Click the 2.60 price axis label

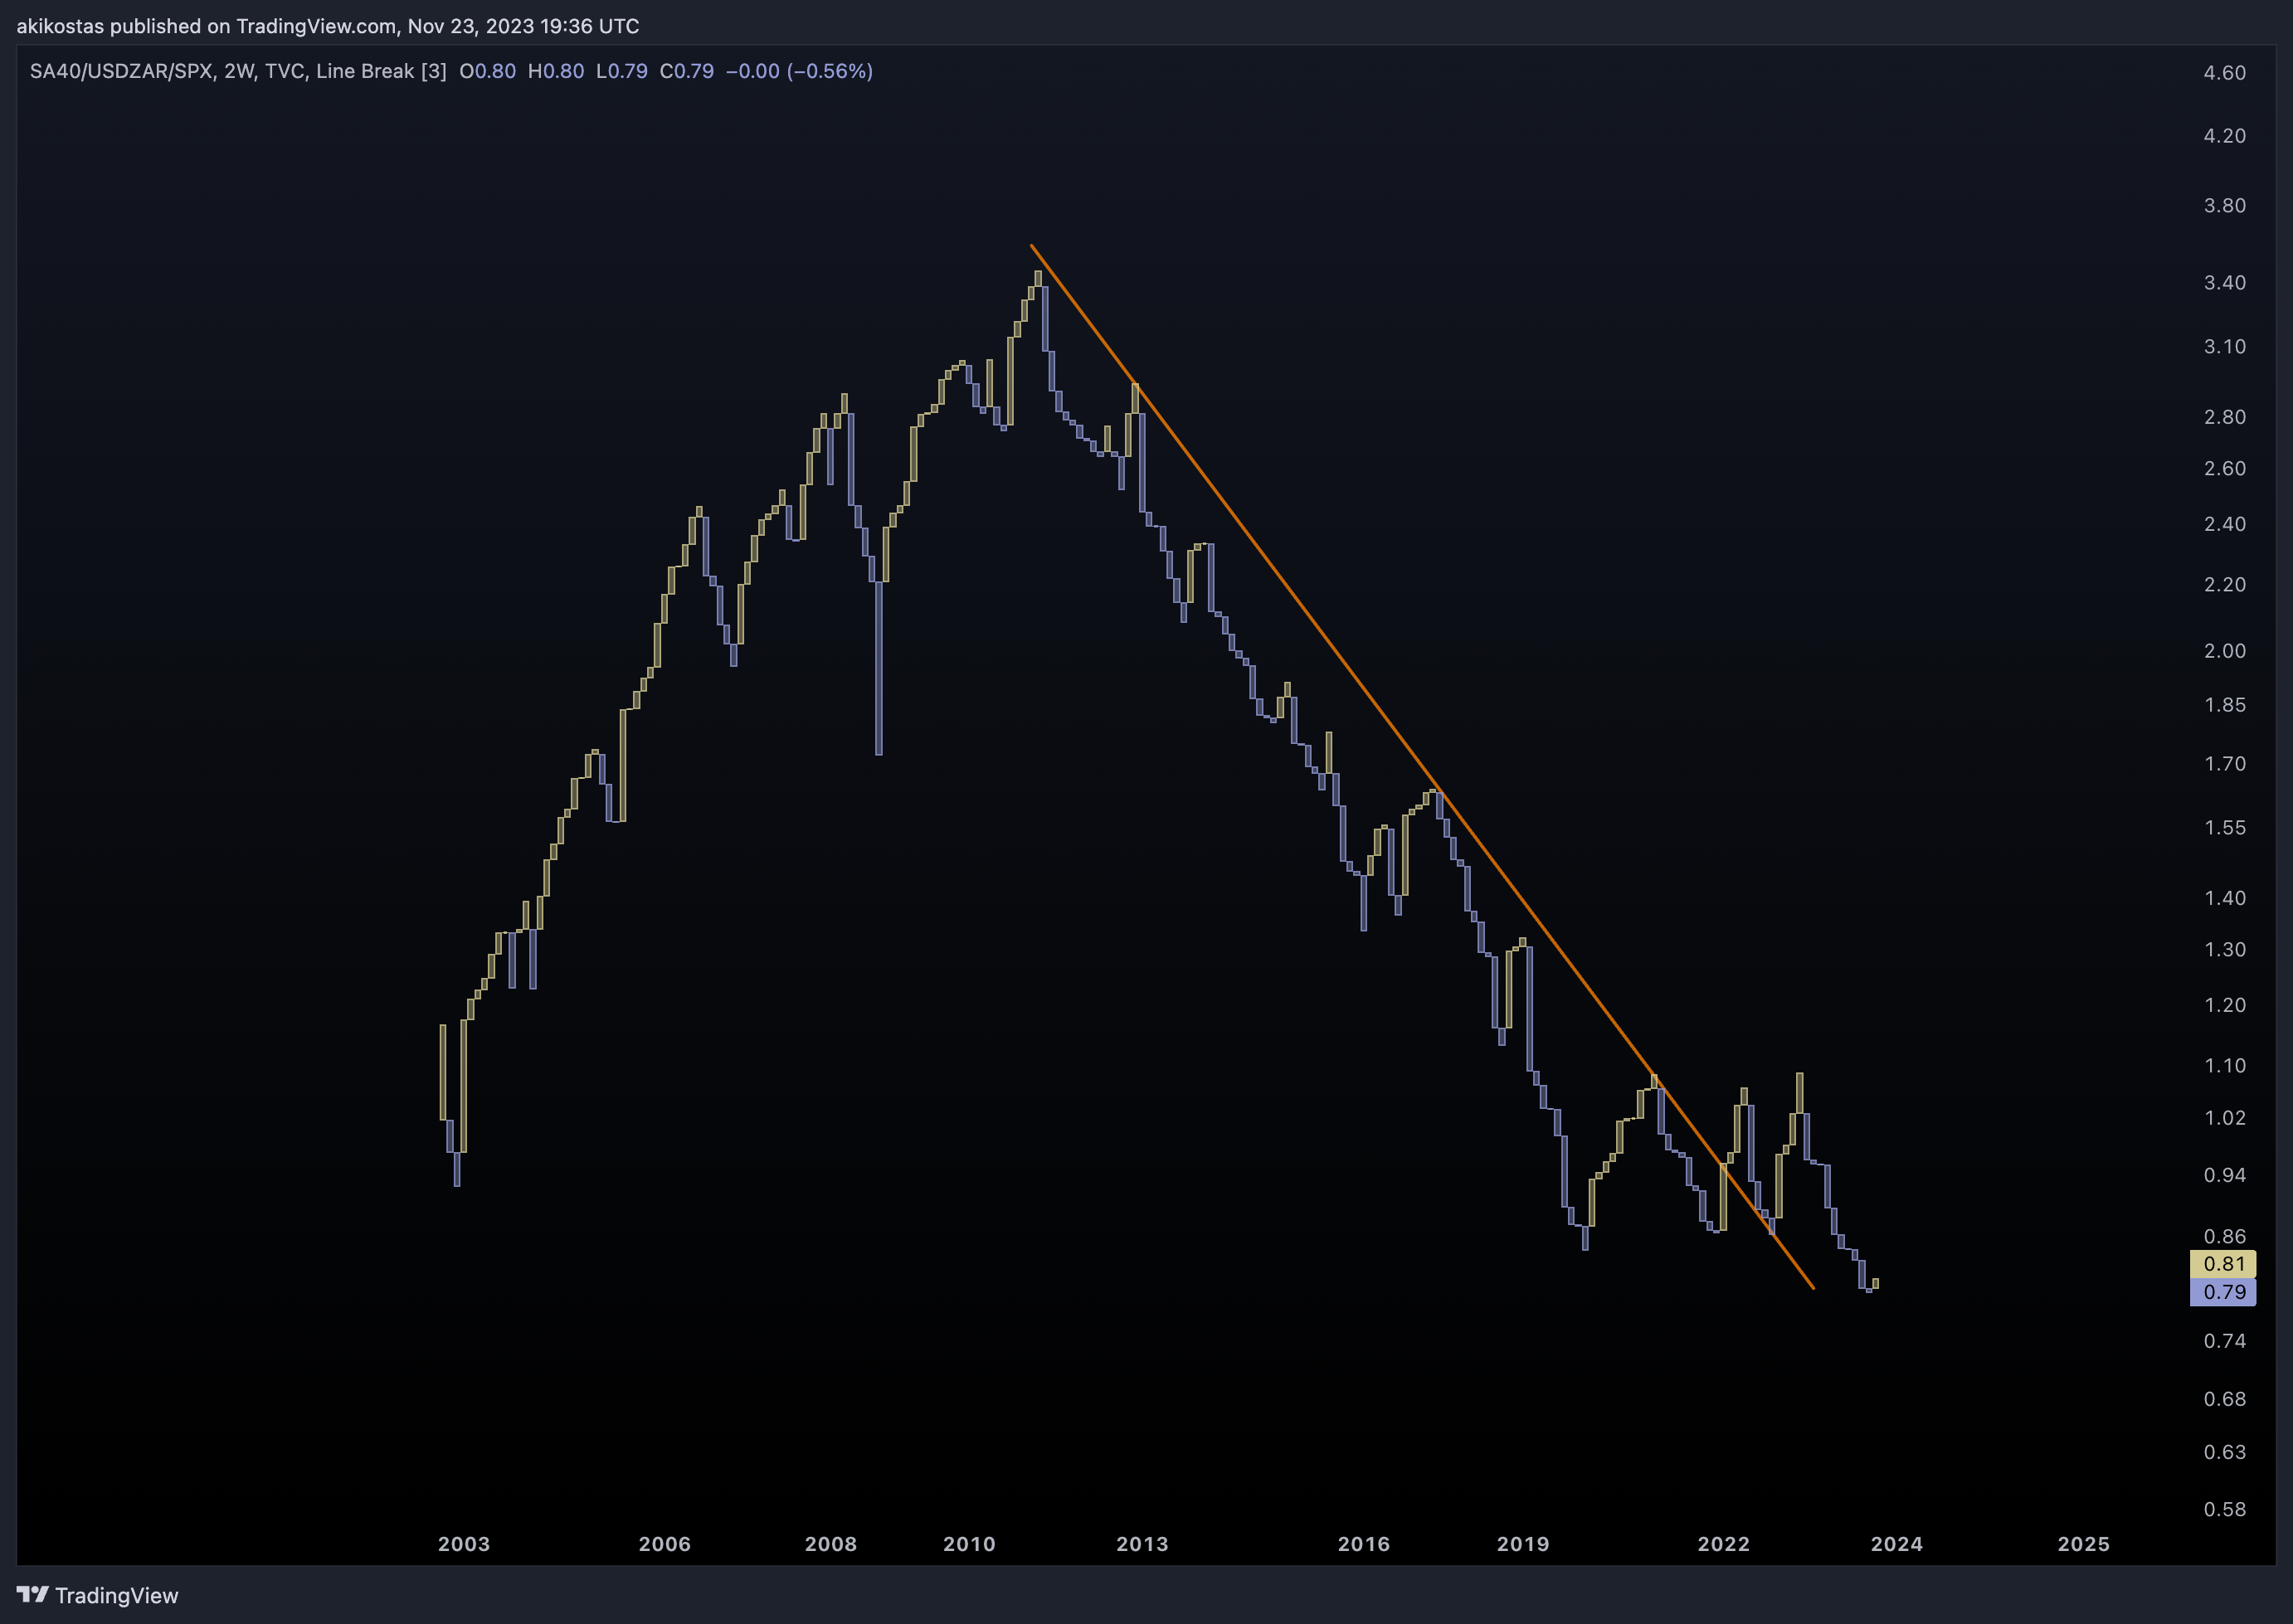click(x=2225, y=469)
